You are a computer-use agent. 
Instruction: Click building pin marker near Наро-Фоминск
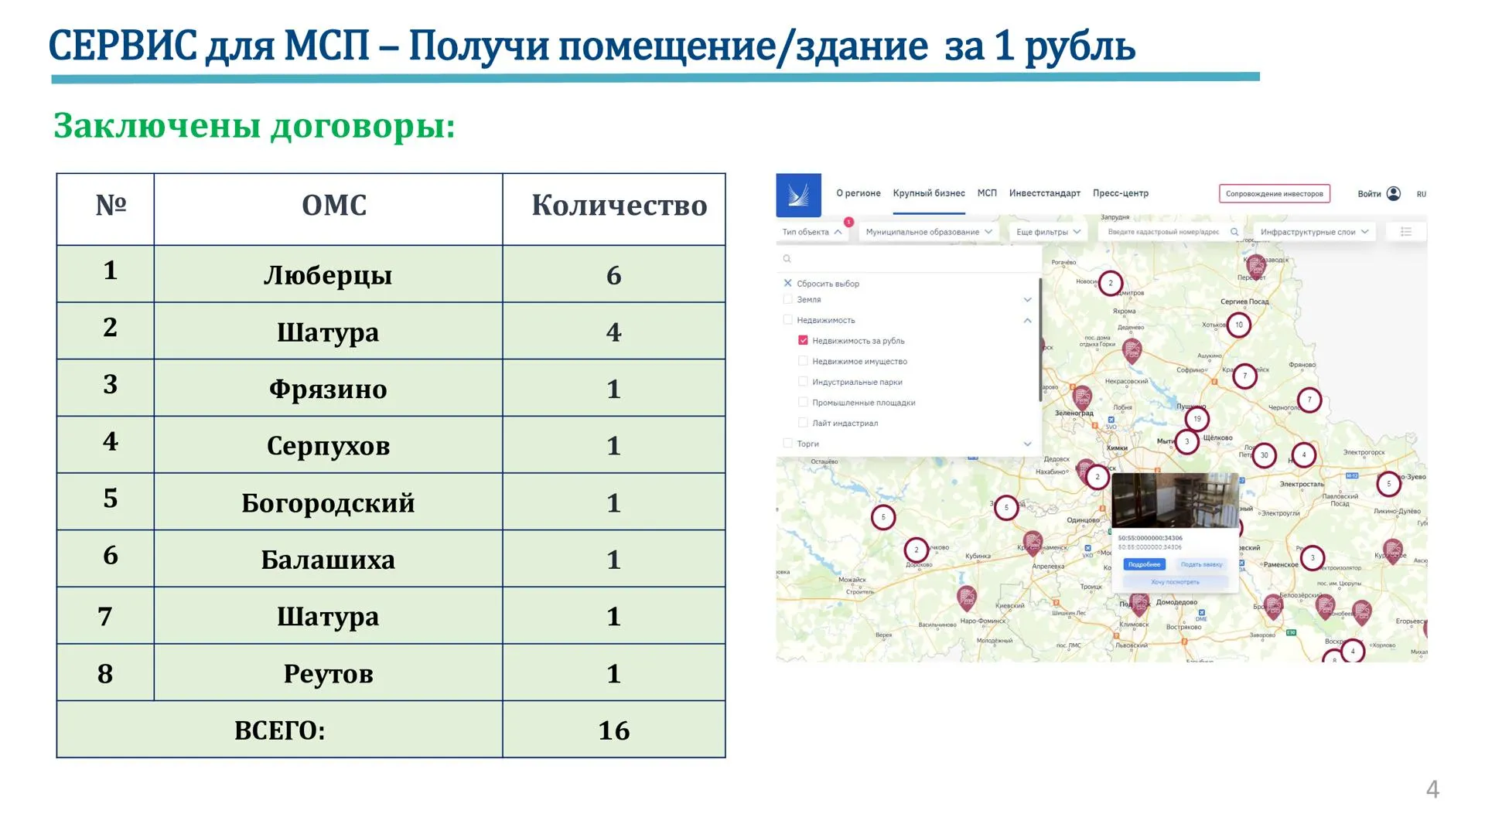967,598
